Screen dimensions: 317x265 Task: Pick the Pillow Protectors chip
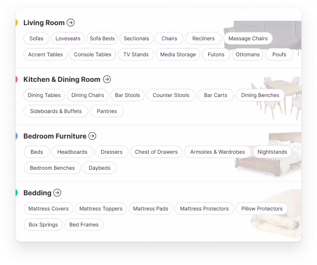pos(262,209)
